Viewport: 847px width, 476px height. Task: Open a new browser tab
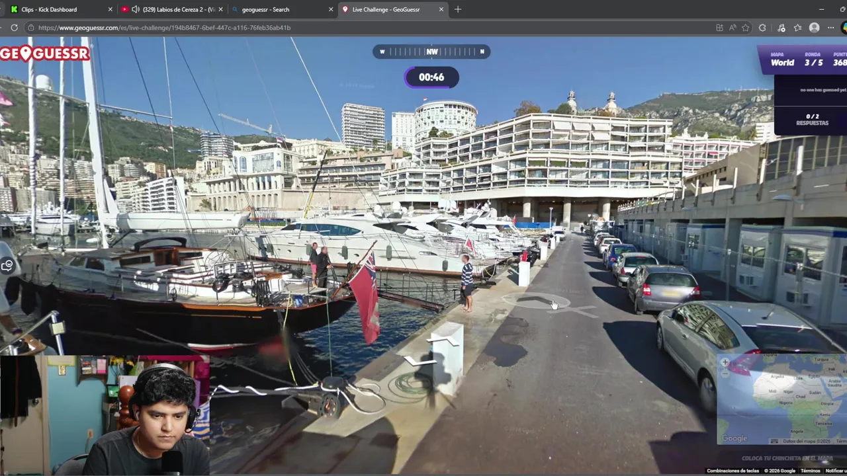point(457,9)
